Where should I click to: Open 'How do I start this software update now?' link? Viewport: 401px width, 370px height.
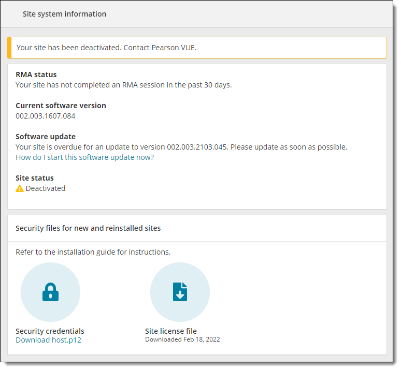tap(84, 157)
